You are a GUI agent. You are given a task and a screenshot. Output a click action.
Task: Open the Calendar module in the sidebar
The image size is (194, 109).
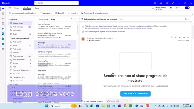click(x=3, y=13)
